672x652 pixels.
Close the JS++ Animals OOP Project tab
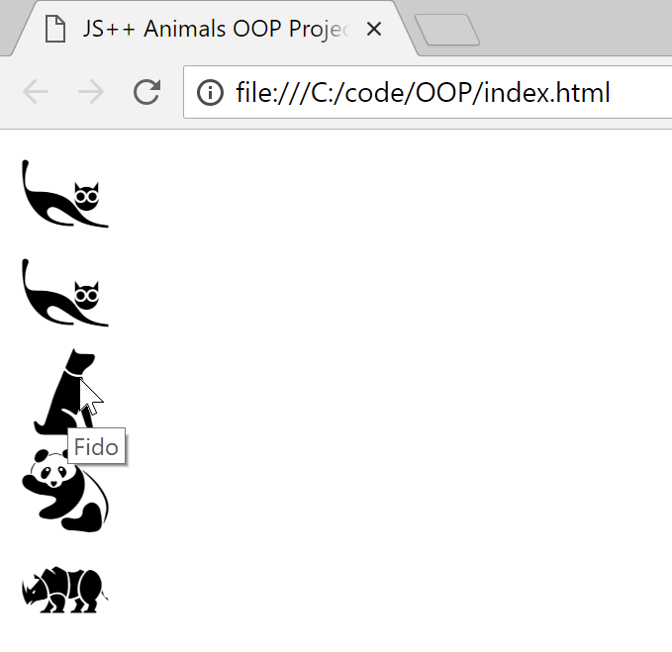coord(374,29)
